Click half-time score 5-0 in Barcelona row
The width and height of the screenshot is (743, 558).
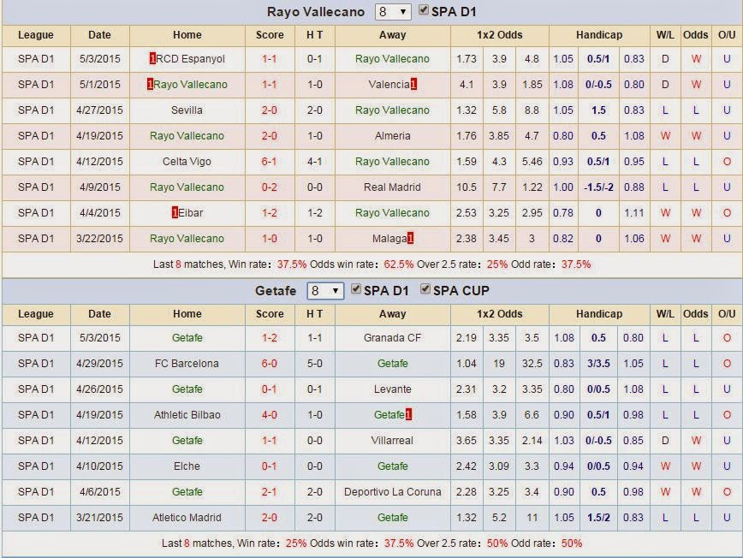[x=315, y=364]
